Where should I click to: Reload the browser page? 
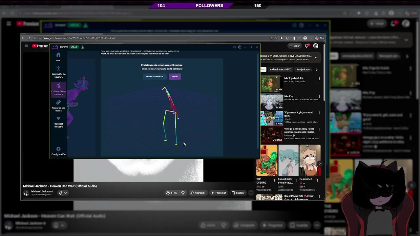[29, 38]
